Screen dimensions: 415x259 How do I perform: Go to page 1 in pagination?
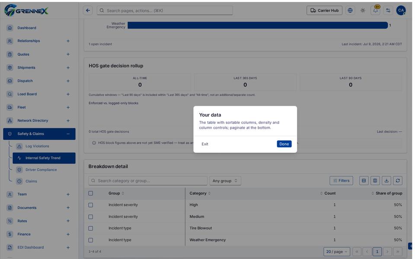coord(377,252)
